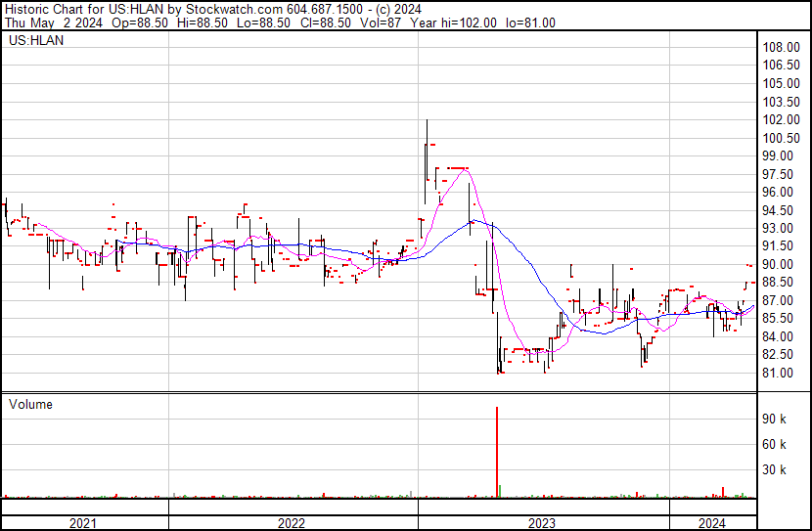
Task: Select the 2023 year label on timeline
Action: point(542,522)
